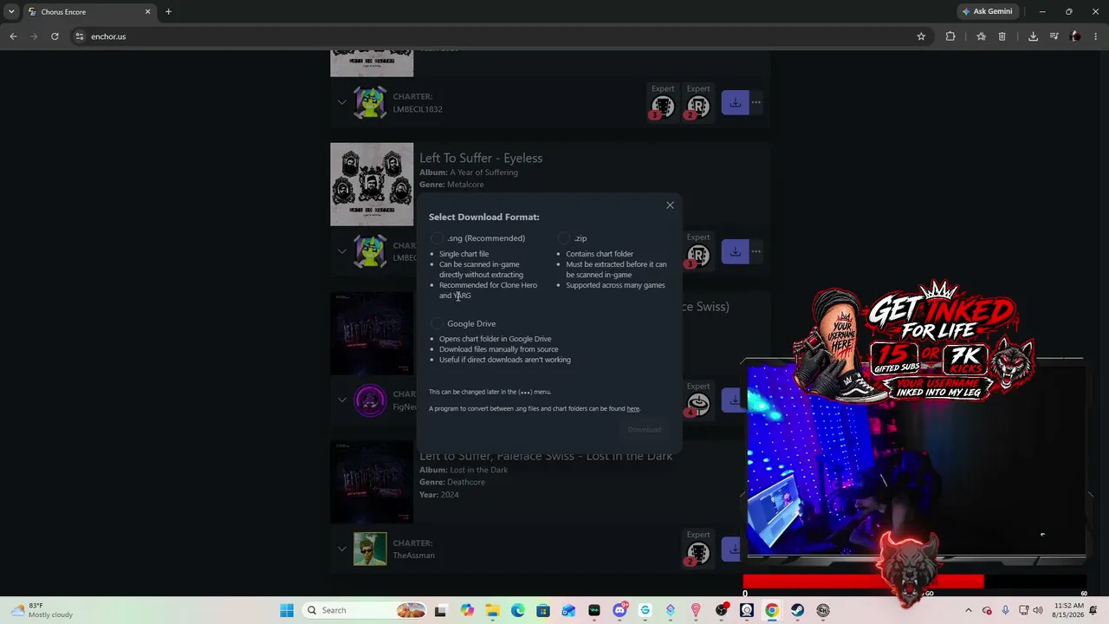This screenshot has height=624, width=1109.
Task: Click the Expert instrument icon on Eyeless row
Action: pyautogui.click(x=697, y=256)
